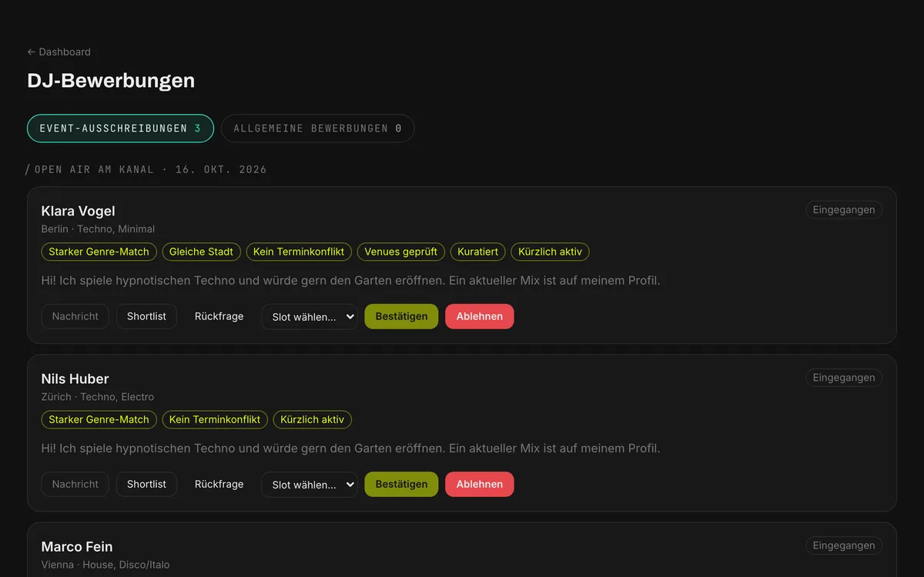Open Slot wählen dropdown for Klara Vogel

tap(310, 317)
